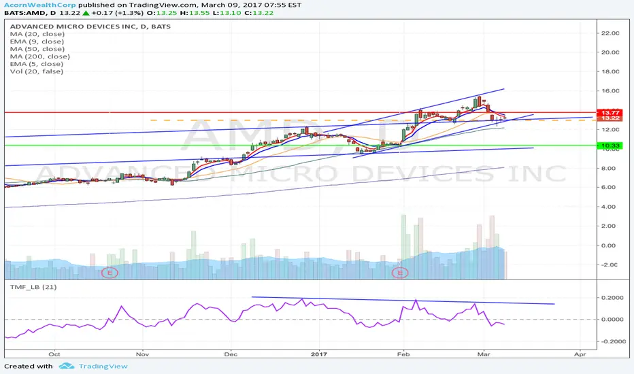
Task: Open the AcornWealthCorp publisher link
Action: coord(40,5)
